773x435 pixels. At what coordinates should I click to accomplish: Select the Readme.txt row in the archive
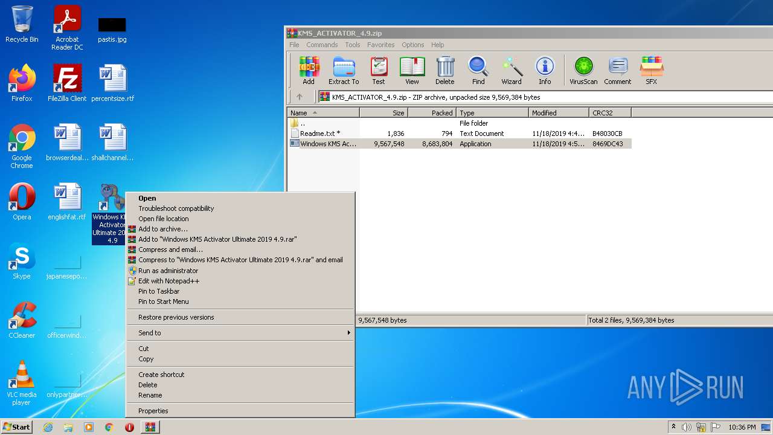coord(460,134)
